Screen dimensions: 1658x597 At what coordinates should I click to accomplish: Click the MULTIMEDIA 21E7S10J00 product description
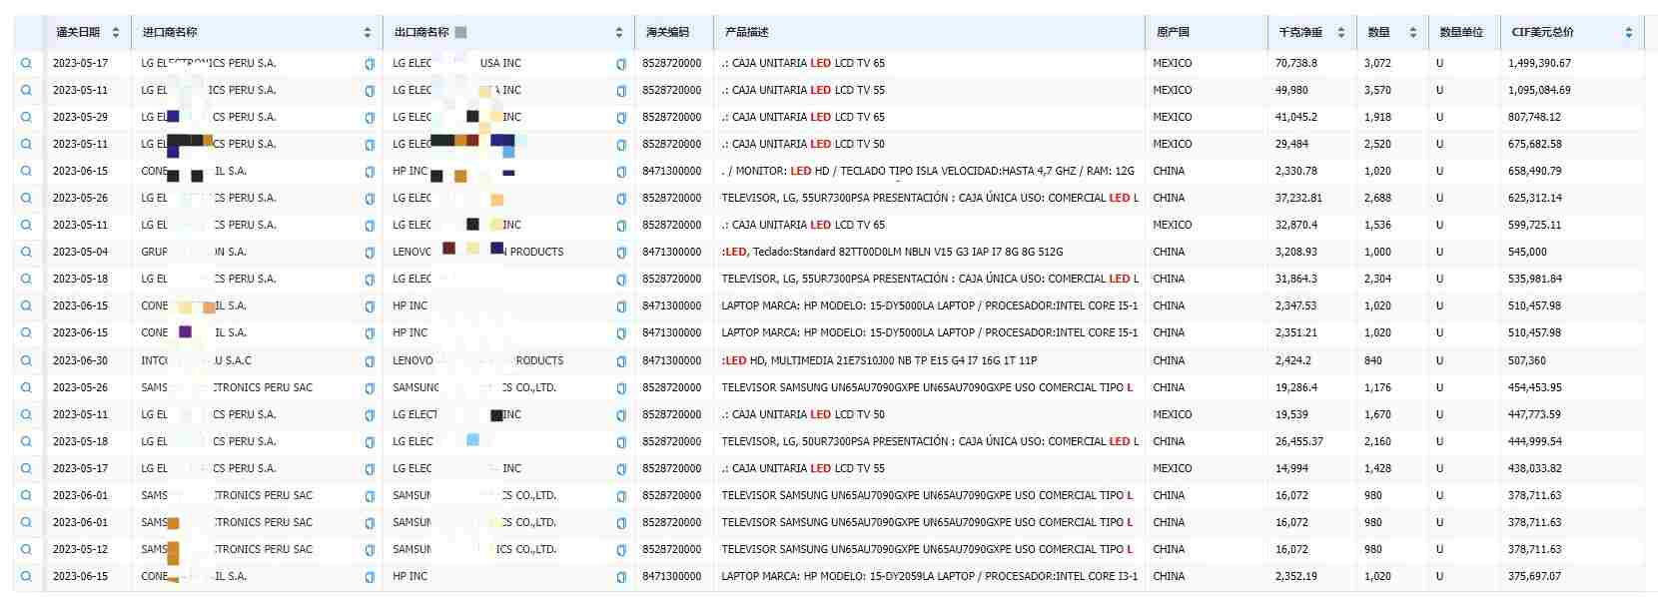tap(879, 360)
